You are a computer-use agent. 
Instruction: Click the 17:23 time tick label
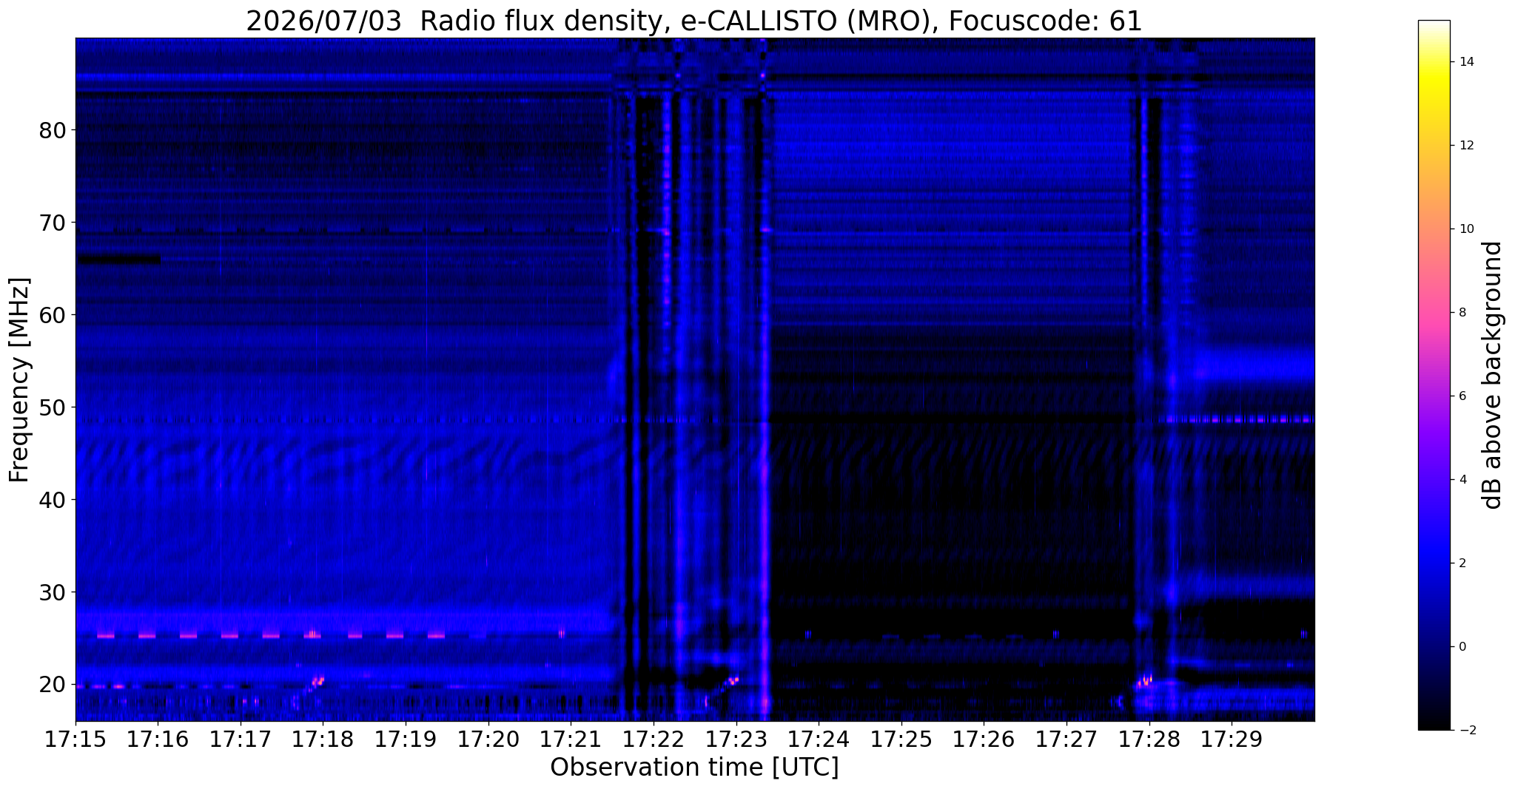tap(736, 739)
